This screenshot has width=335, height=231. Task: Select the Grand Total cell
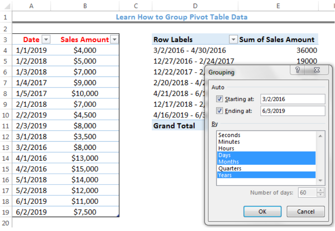click(173, 126)
